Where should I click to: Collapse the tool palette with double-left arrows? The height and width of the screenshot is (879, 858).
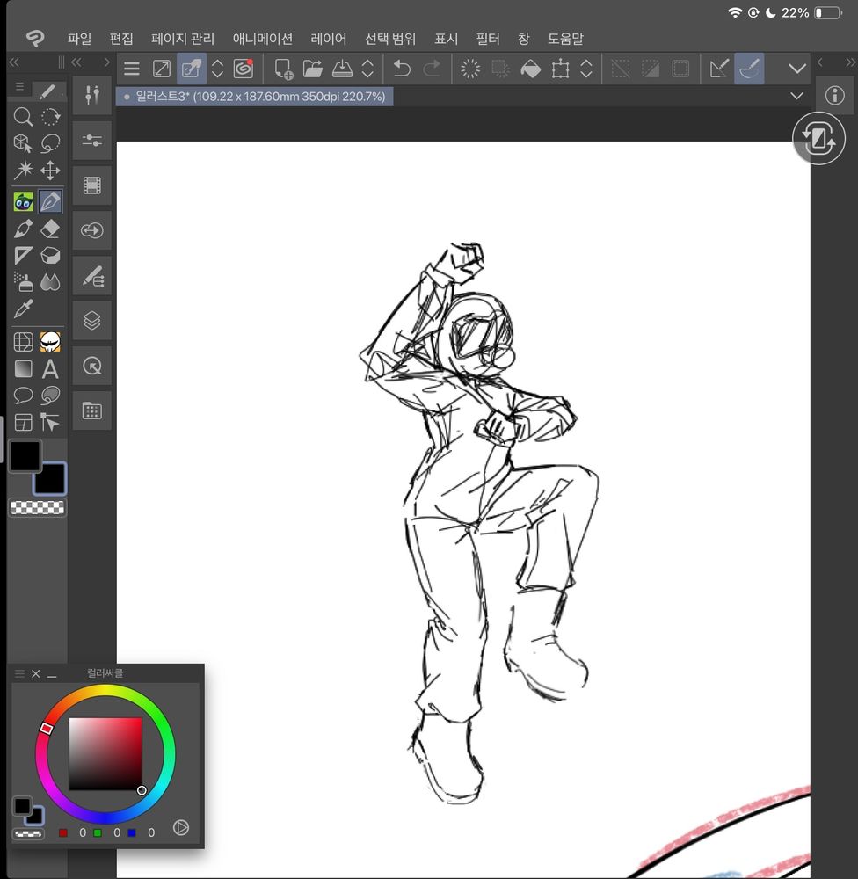[14, 62]
